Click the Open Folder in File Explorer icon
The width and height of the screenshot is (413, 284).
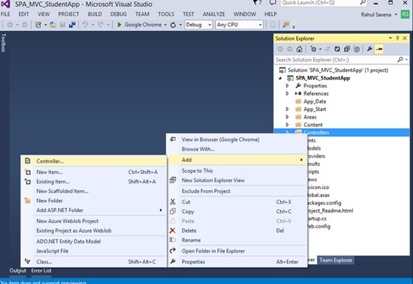pyautogui.click(x=172, y=250)
